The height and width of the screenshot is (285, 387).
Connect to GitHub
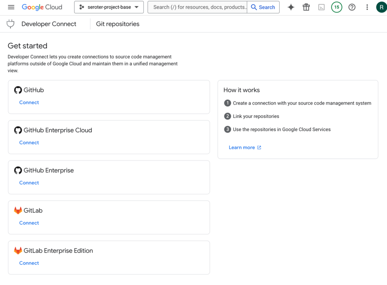click(x=29, y=102)
